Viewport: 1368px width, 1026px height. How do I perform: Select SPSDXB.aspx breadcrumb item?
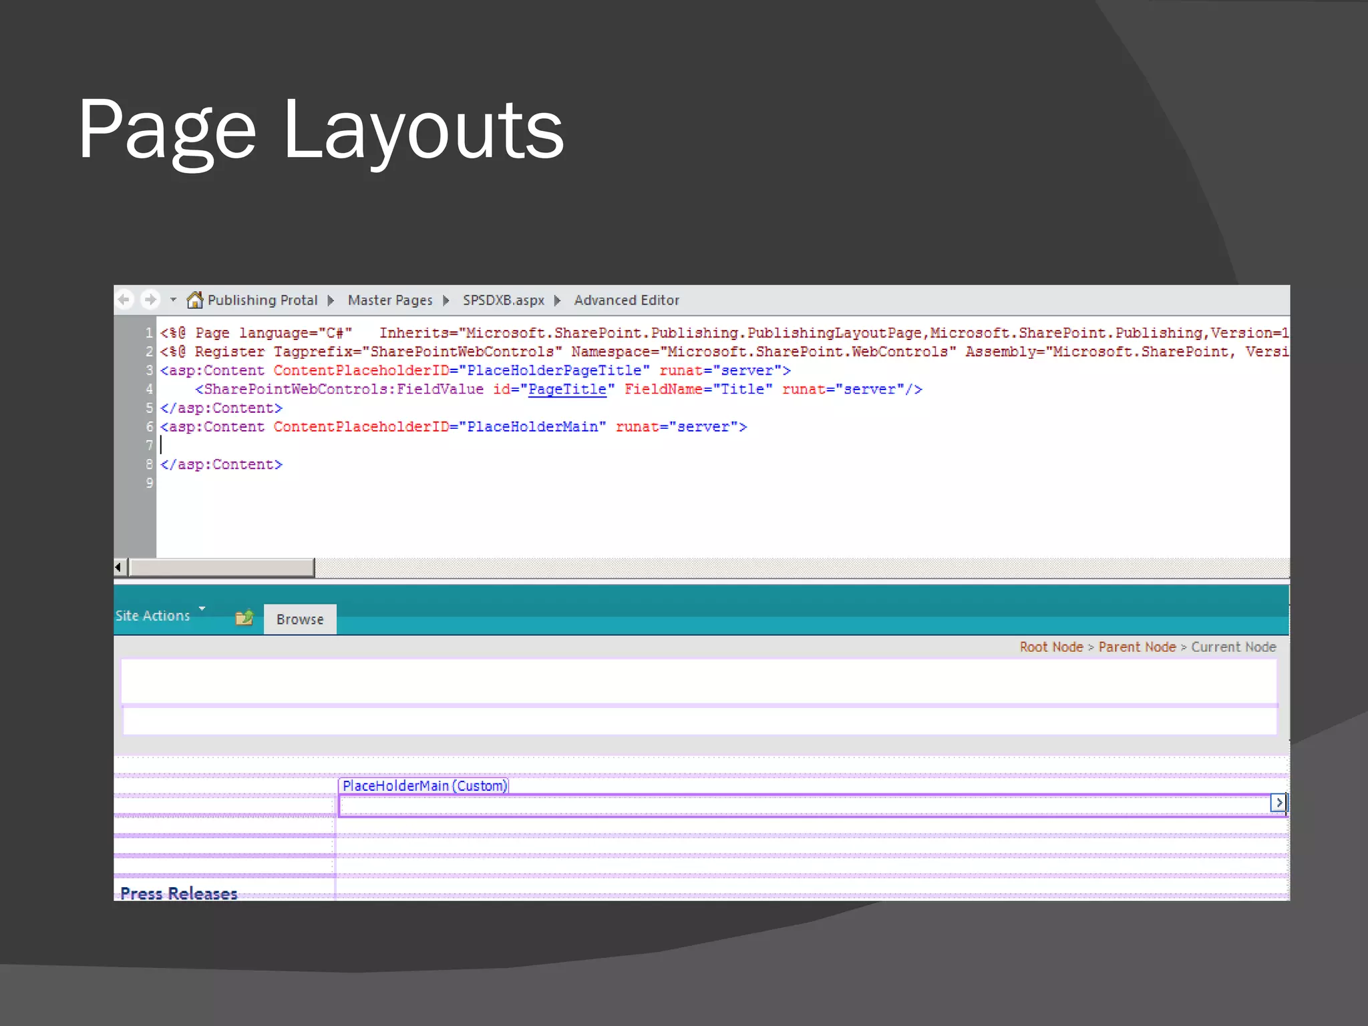[x=504, y=301]
